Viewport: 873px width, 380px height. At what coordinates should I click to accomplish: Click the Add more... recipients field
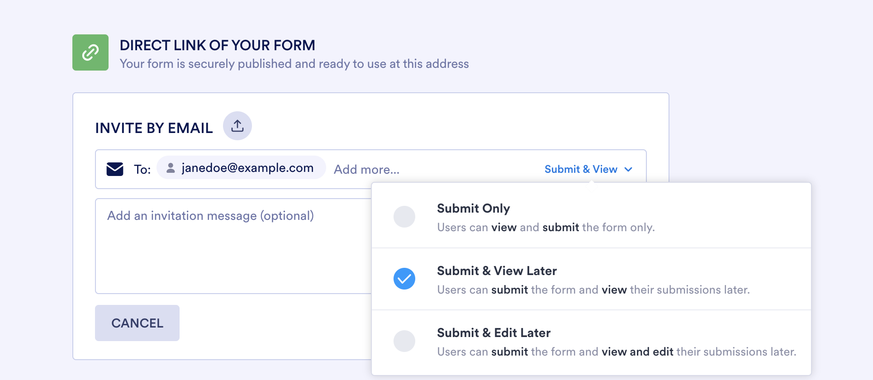tap(366, 170)
